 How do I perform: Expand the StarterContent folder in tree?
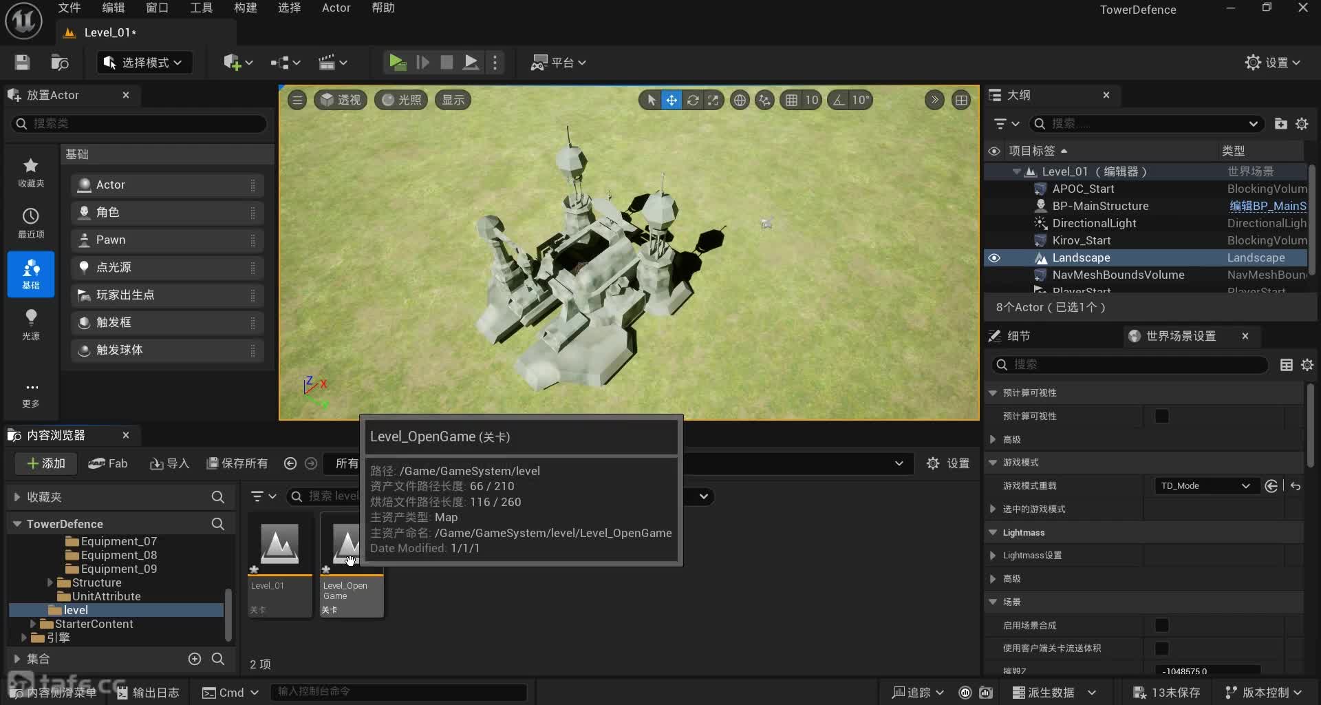33,624
